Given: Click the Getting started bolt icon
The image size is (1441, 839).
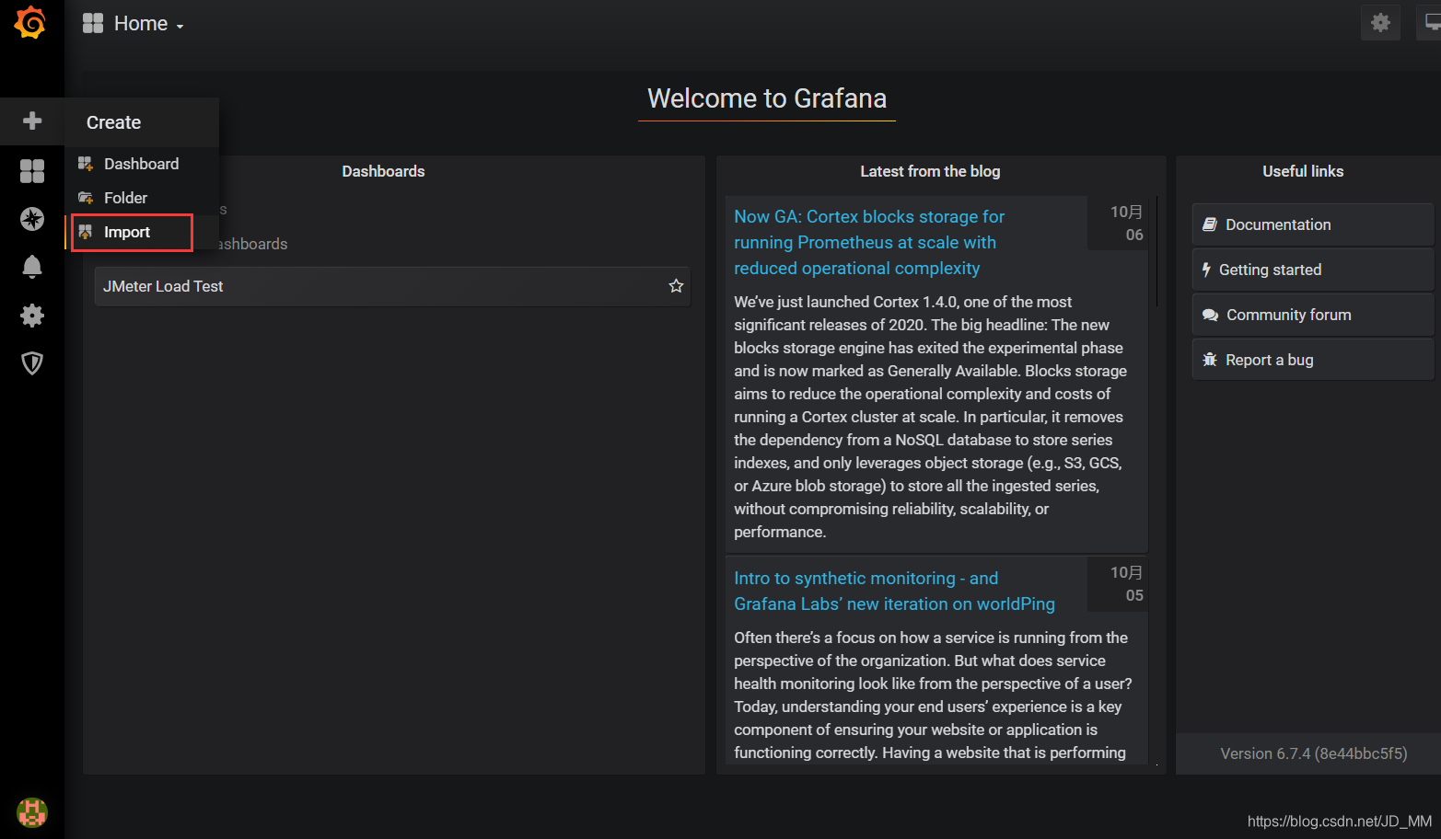Looking at the screenshot, I should [1206, 270].
